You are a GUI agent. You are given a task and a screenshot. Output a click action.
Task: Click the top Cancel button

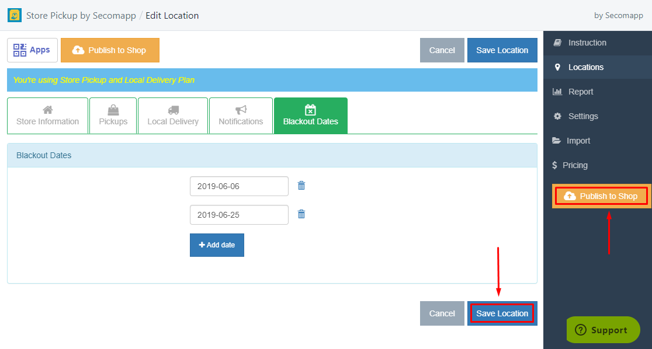pos(442,50)
